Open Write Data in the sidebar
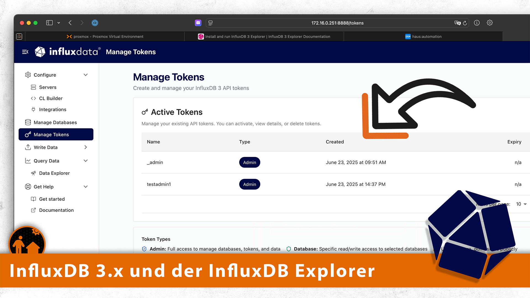Viewport: 530px width, 298px height. click(46, 147)
